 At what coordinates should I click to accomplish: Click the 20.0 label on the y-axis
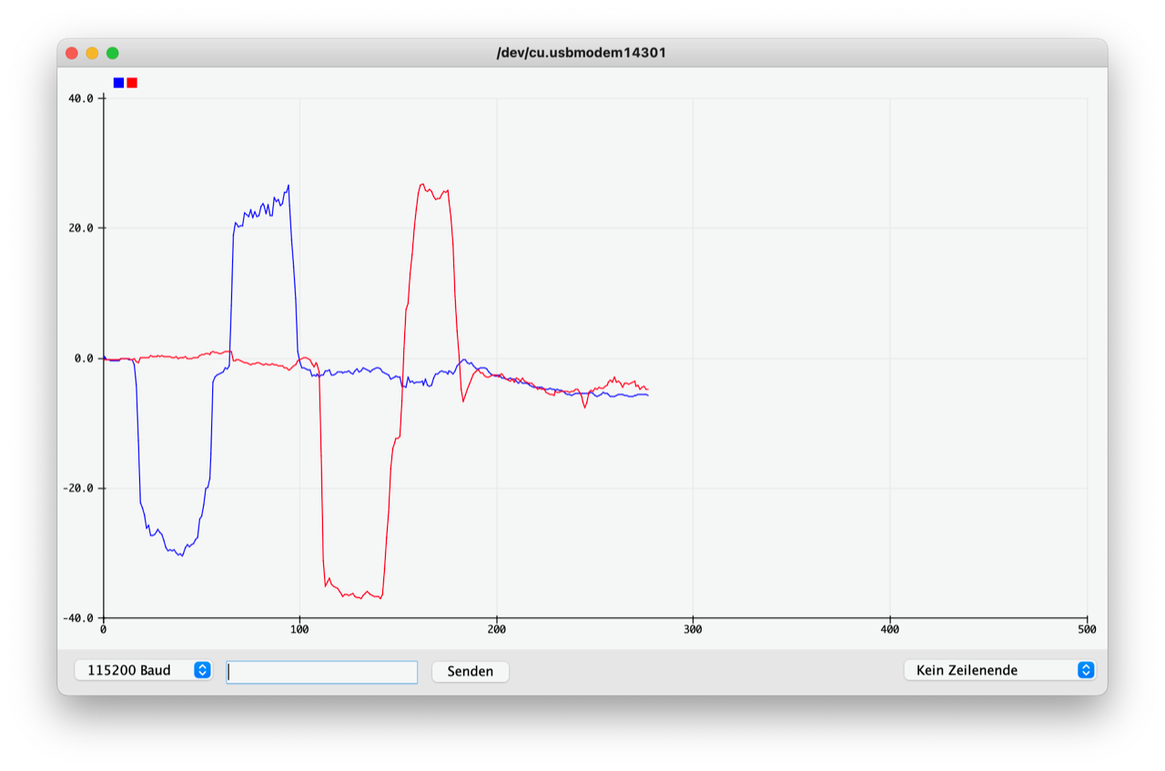pyautogui.click(x=81, y=228)
